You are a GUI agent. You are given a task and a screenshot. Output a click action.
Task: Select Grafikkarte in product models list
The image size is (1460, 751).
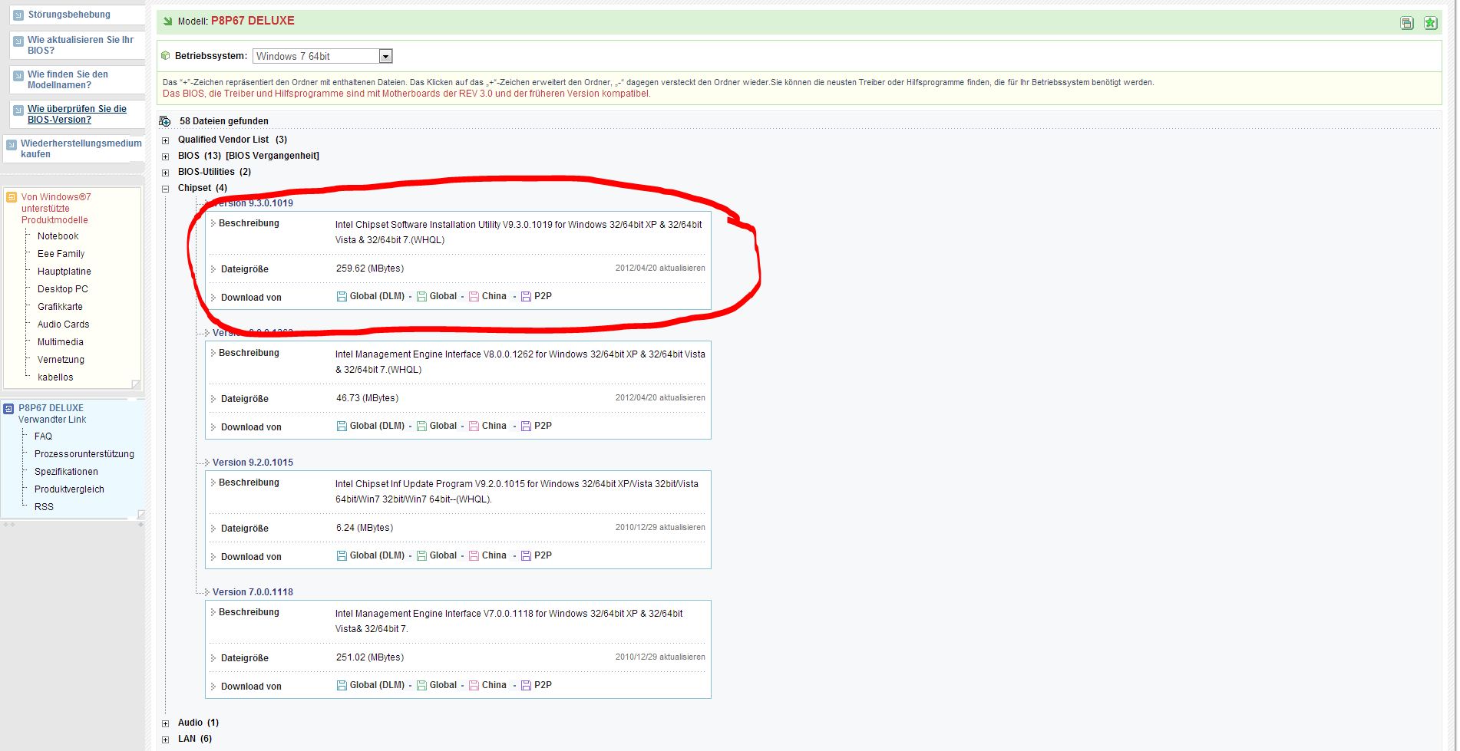point(60,307)
